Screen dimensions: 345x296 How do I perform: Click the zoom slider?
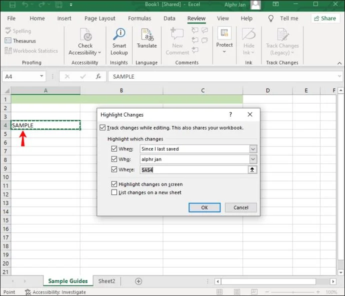[292, 292]
